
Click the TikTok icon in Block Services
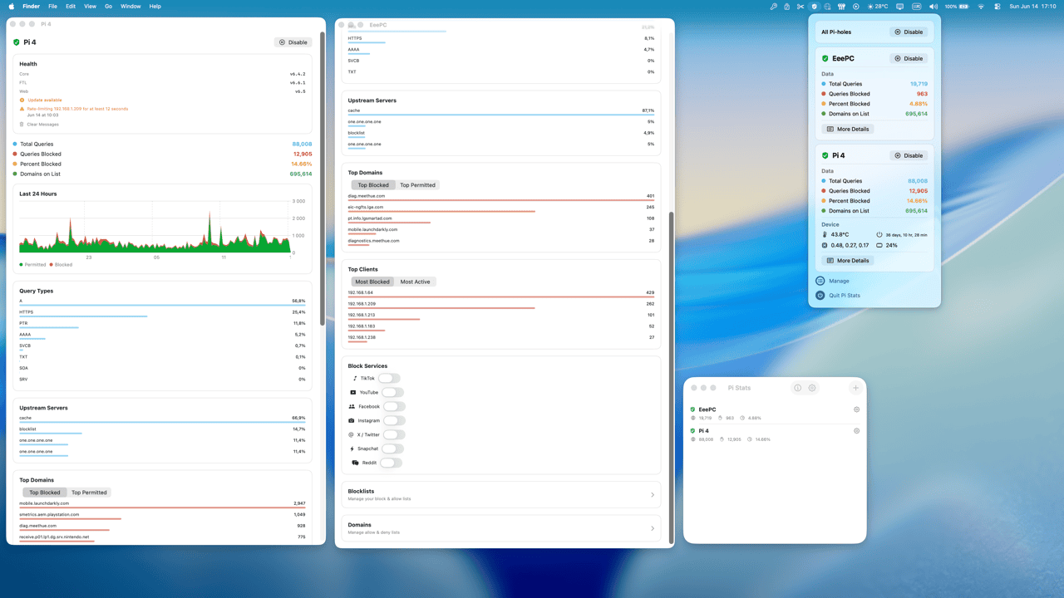[354, 378]
